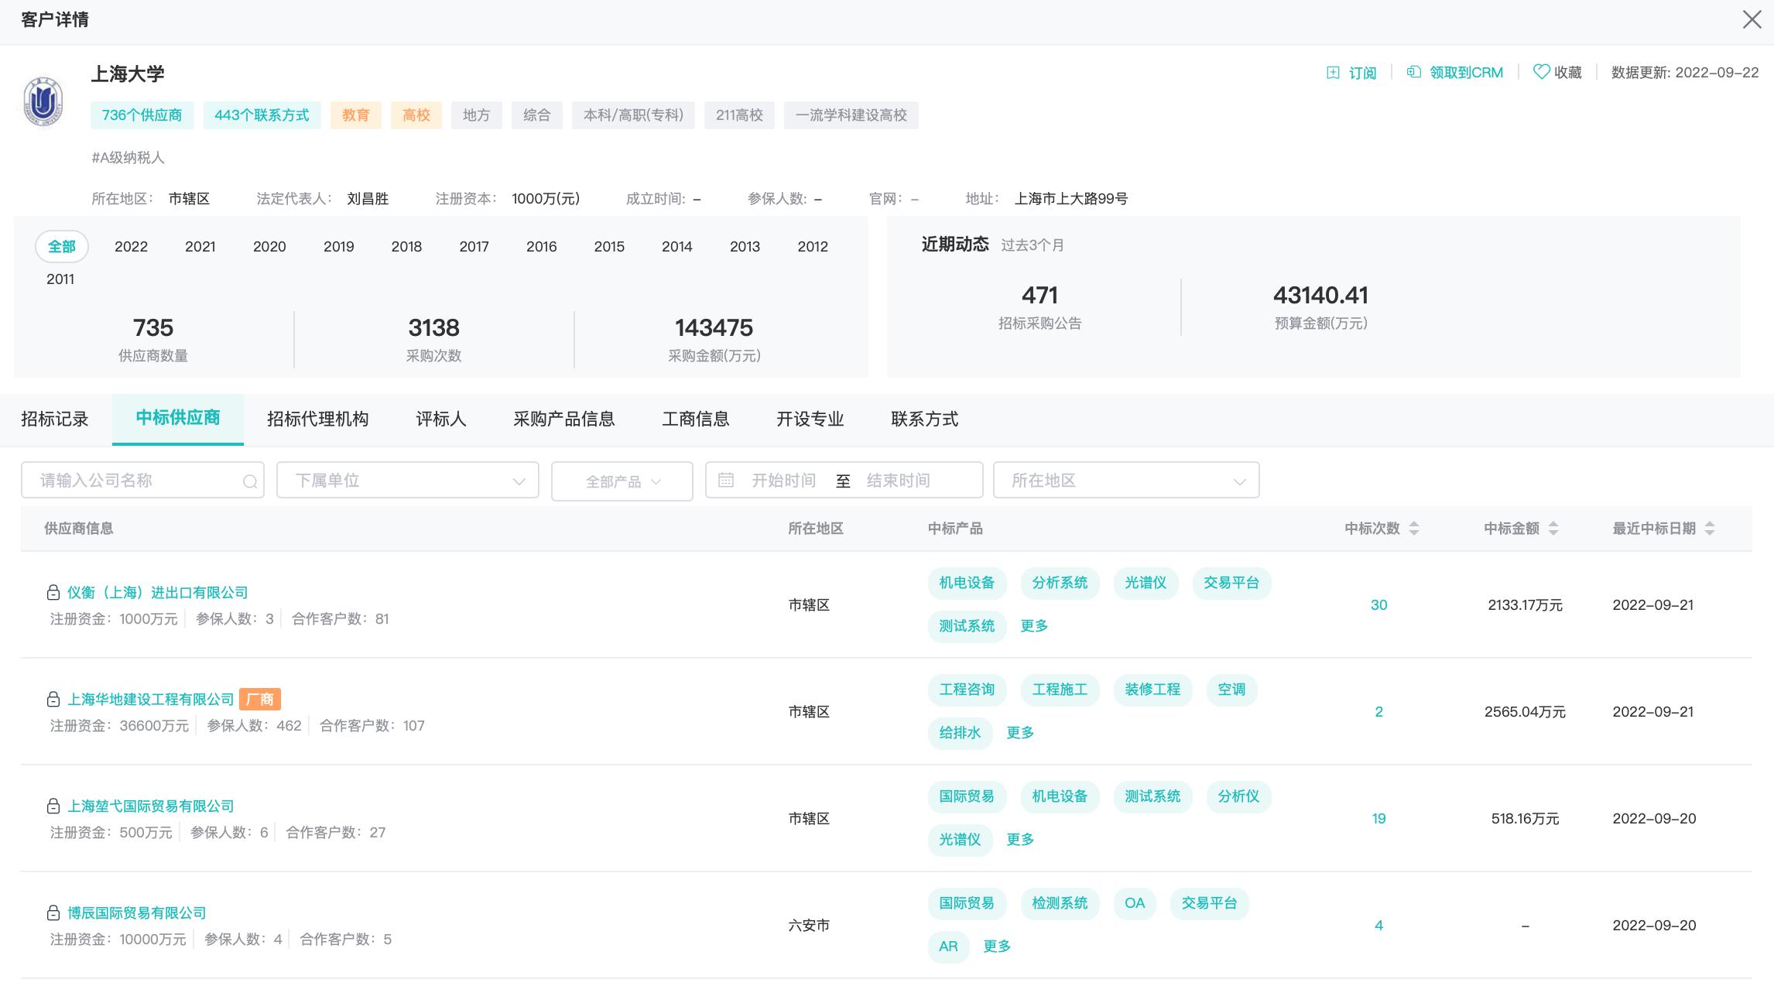This screenshot has height=986, width=1774.
Task: Click the search magnifier icon in company name field
Action: pyautogui.click(x=250, y=481)
